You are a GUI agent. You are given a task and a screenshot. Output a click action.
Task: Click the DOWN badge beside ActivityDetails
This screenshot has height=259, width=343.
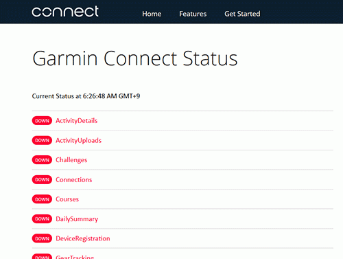pos(42,121)
